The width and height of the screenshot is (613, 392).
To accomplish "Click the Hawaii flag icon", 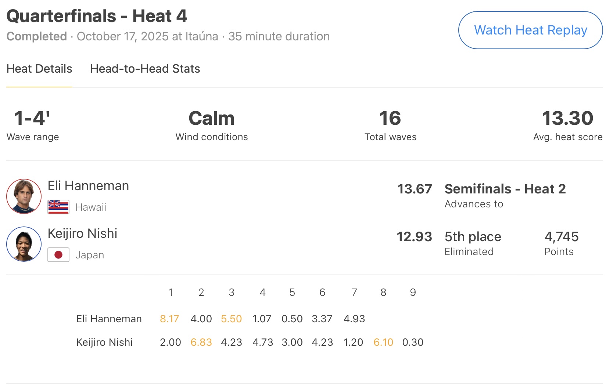I will [x=58, y=207].
